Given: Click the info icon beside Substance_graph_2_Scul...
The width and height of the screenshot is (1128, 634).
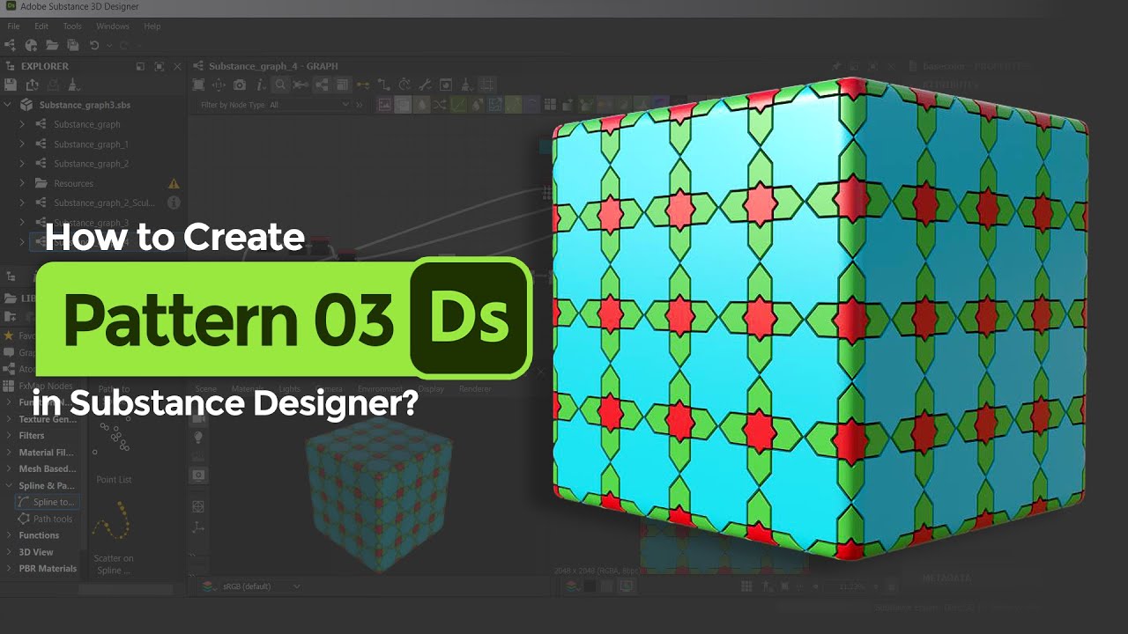Looking at the screenshot, I should (174, 203).
